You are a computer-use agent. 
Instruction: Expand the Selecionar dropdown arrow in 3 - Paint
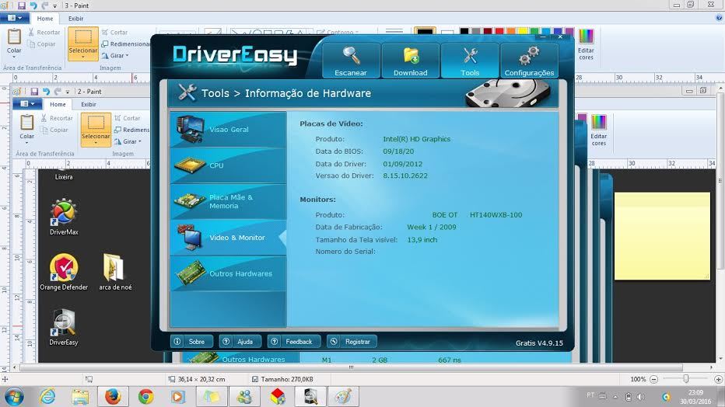(83, 57)
